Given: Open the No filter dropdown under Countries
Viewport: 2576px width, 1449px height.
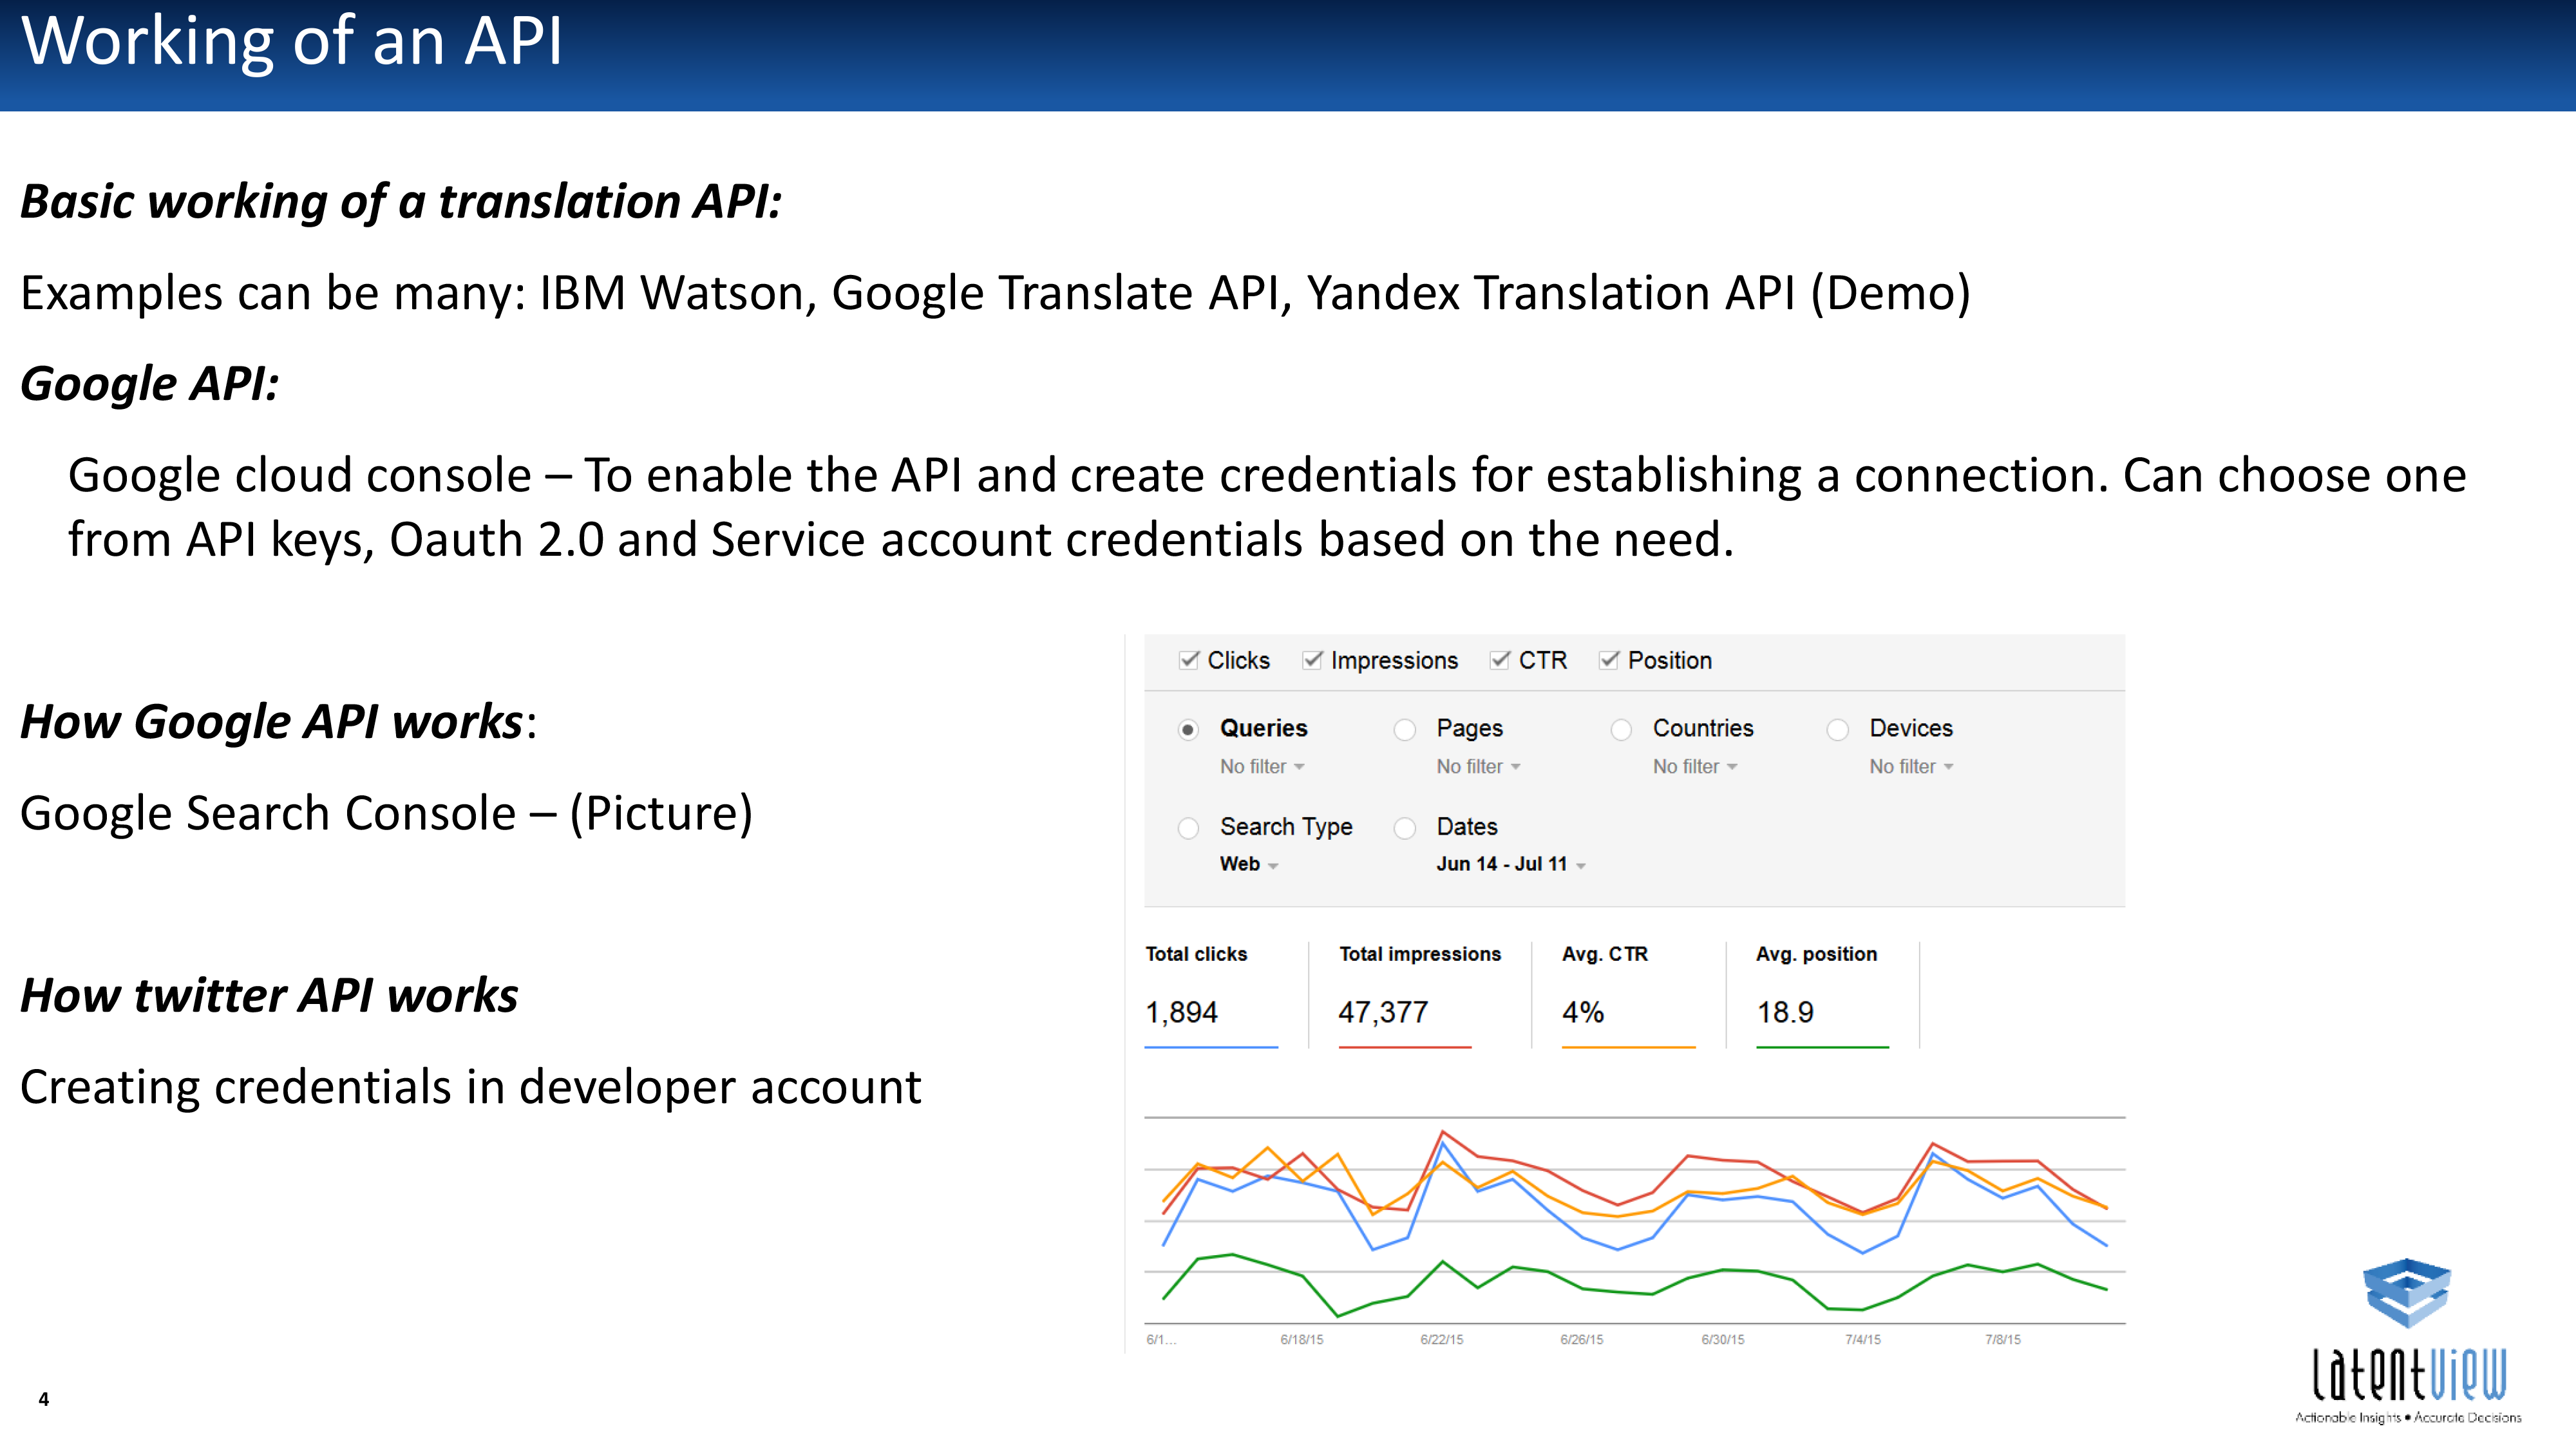Looking at the screenshot, I should pos(1695,767).
